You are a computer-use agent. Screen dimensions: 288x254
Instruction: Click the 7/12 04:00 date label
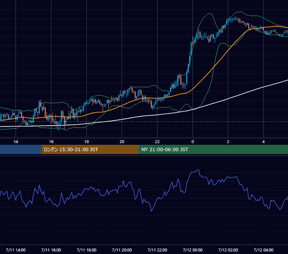(263, 250)
